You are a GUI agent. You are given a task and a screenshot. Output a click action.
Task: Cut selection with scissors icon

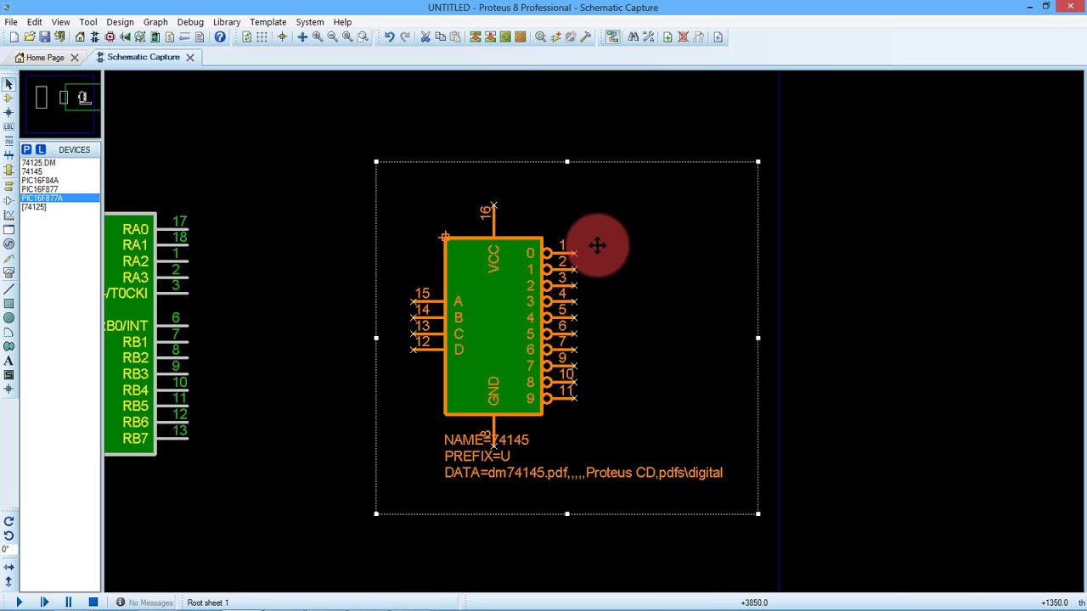[x=425, y=36]
